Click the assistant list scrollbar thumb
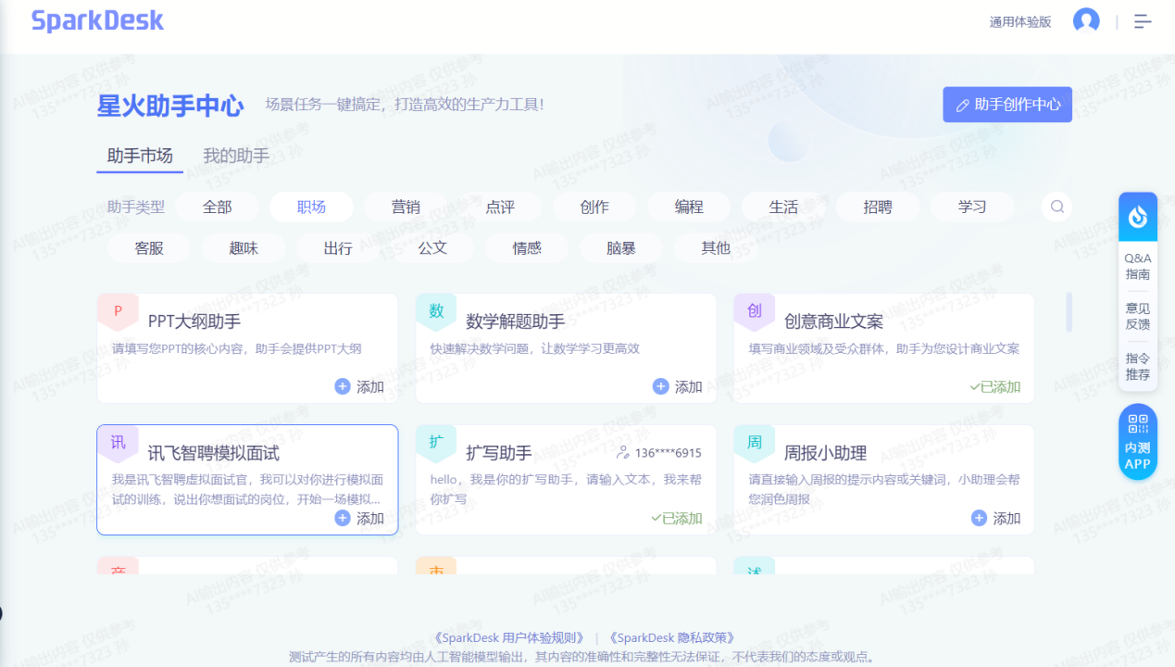This screenshot has height=667, width=1175. 1069,312
